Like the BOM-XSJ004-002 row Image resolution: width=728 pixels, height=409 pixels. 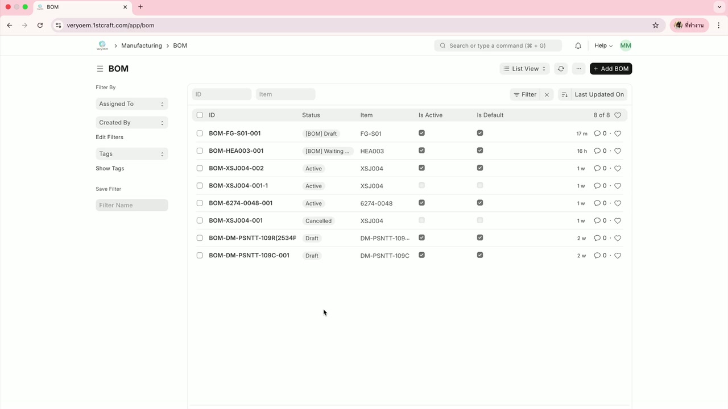coord(618,169)
